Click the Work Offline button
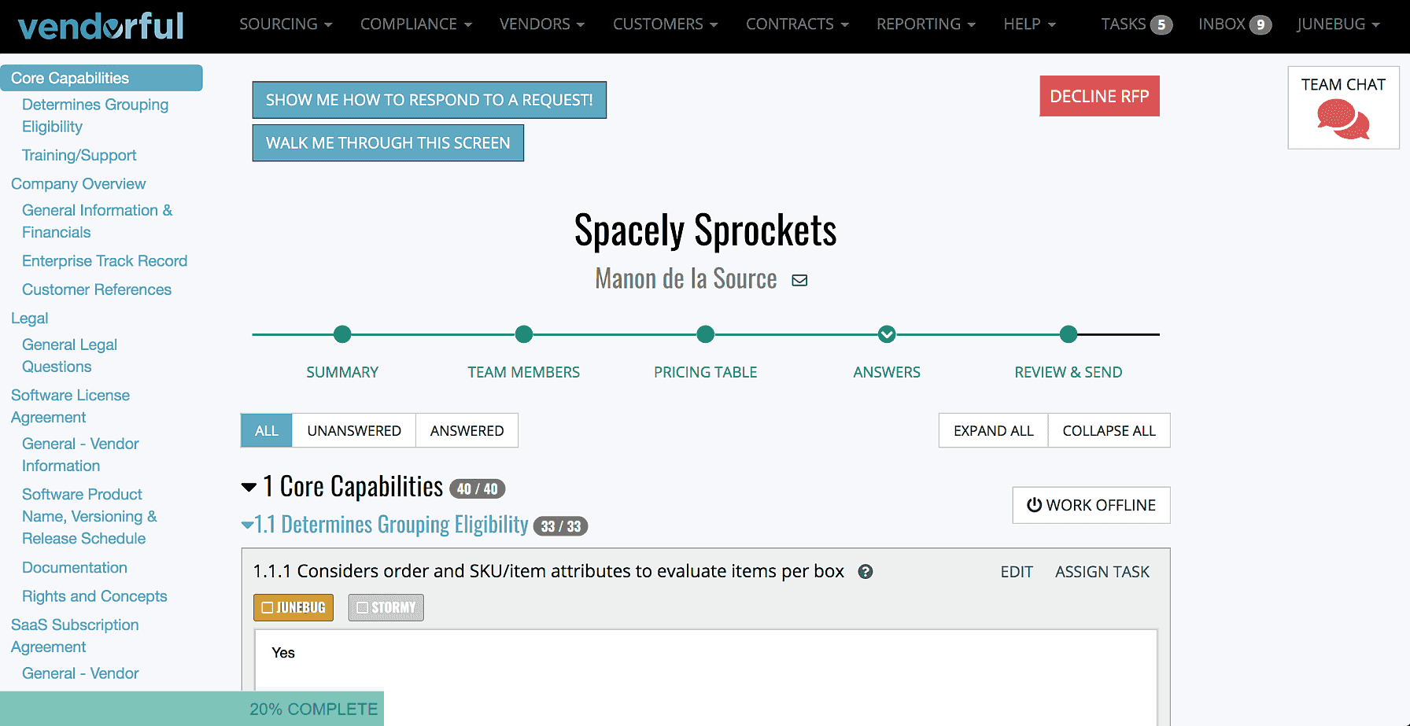Viewport: 1410px width, 726px height. pos(1091,505)
